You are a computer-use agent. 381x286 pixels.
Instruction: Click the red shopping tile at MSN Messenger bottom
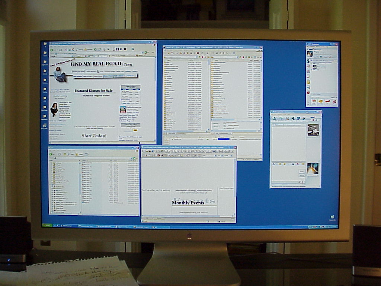coord(314,101)
